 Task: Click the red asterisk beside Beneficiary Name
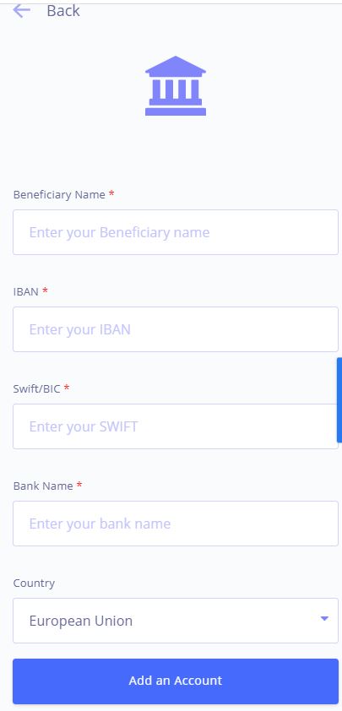click(111, 193)
